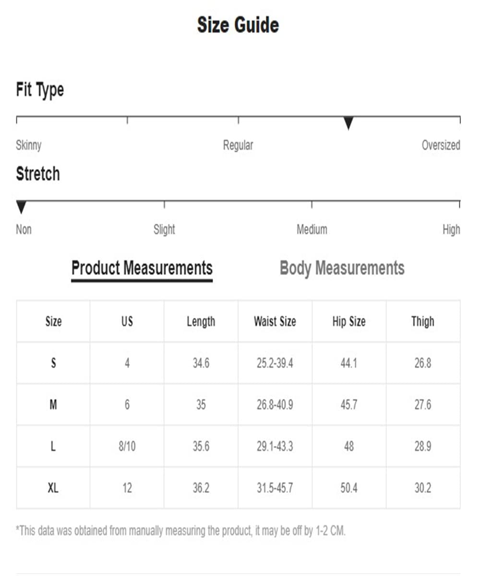Screen dimensions: 480x576
Task: Click the Skinny label on Fit Type scale
Action: coord(29,145)
